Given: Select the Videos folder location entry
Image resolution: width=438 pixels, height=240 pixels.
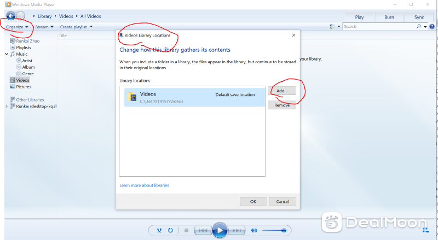Looking at the screenshot, I should pyautogui.click(x=194, y=98).
